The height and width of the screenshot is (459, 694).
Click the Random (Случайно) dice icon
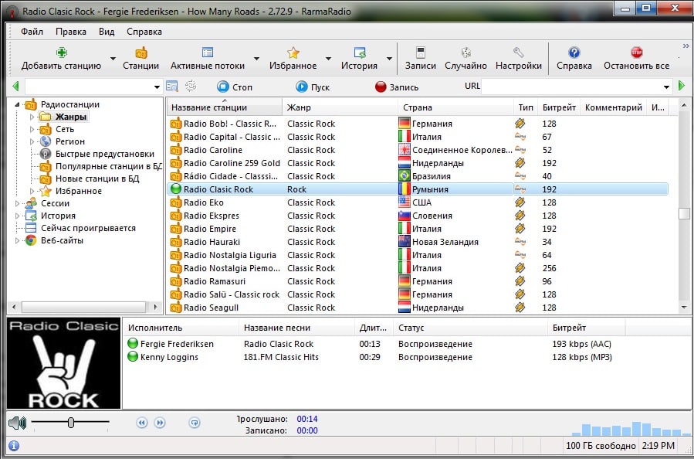coord(465,53)
